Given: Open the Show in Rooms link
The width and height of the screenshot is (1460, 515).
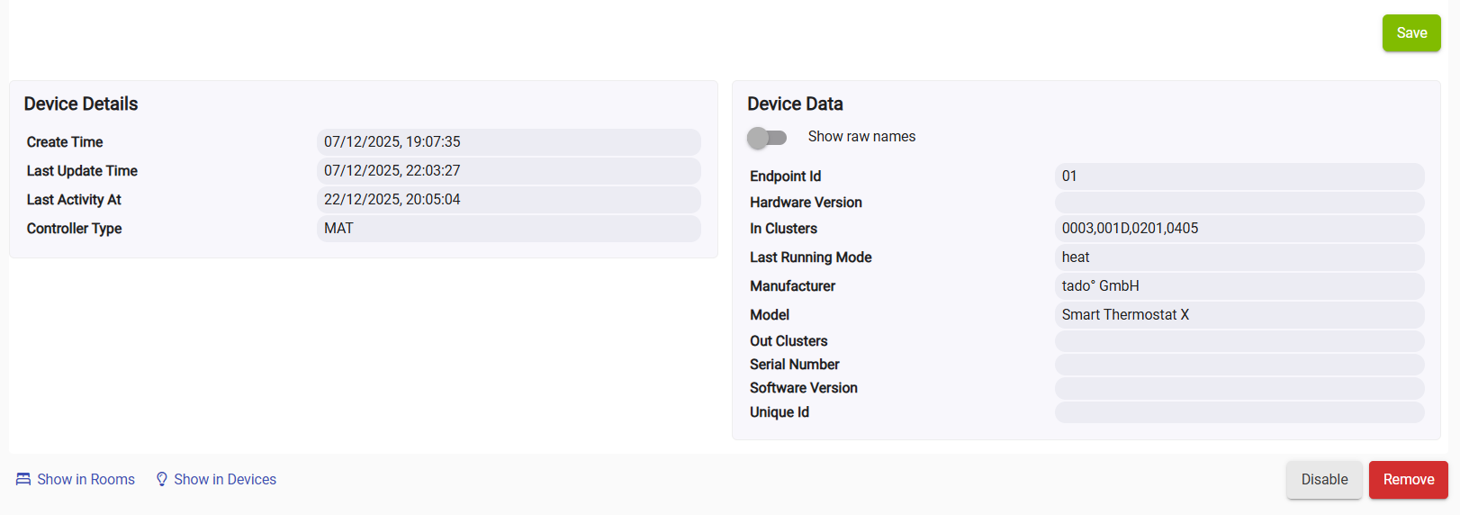Looking at the screenshot, I should (x=86, y=480).
